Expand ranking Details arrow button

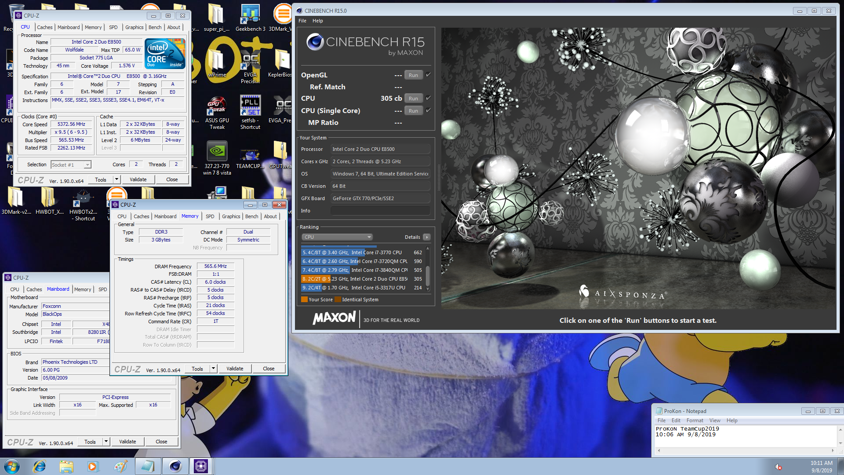[x=426, y=237]
